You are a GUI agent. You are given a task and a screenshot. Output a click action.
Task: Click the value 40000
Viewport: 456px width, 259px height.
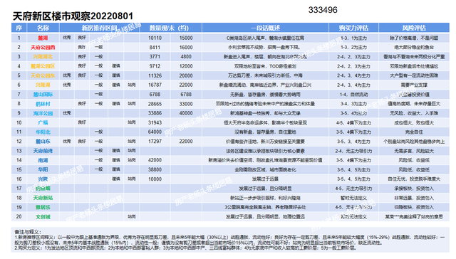186,113
